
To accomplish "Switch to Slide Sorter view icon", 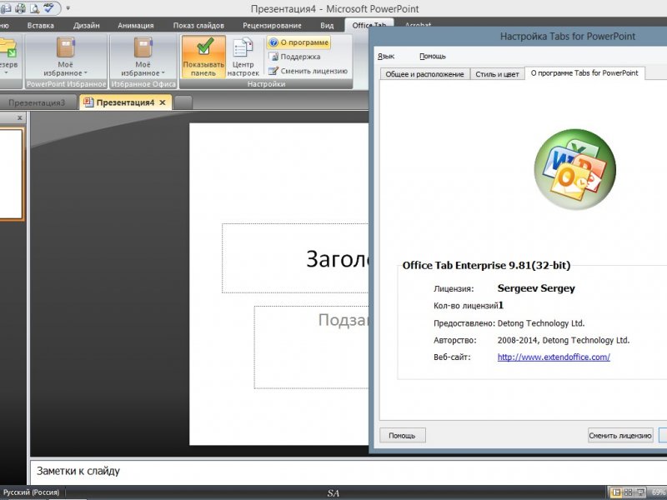I will (x=628, y=492).
